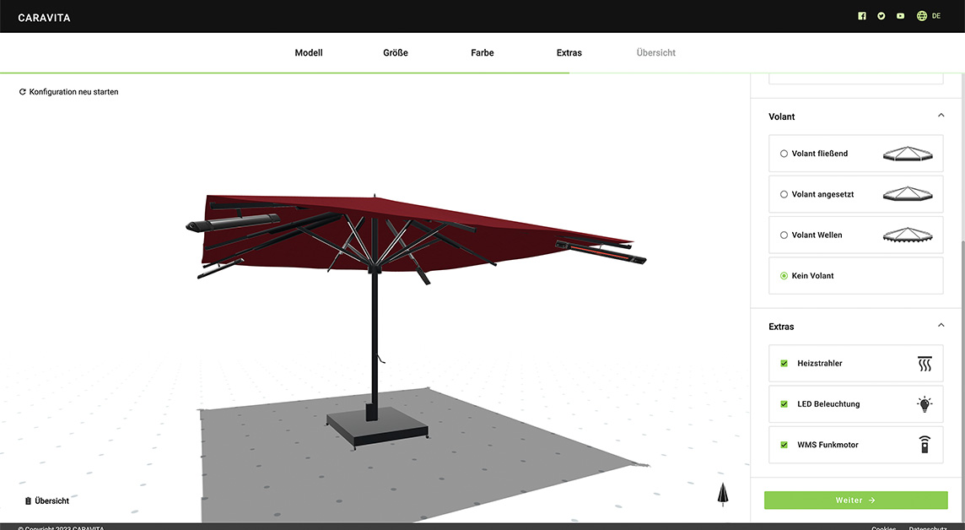The image size is (965, 530).
Task: Click the Volant section heading text
Action: (x=782, y=116)
